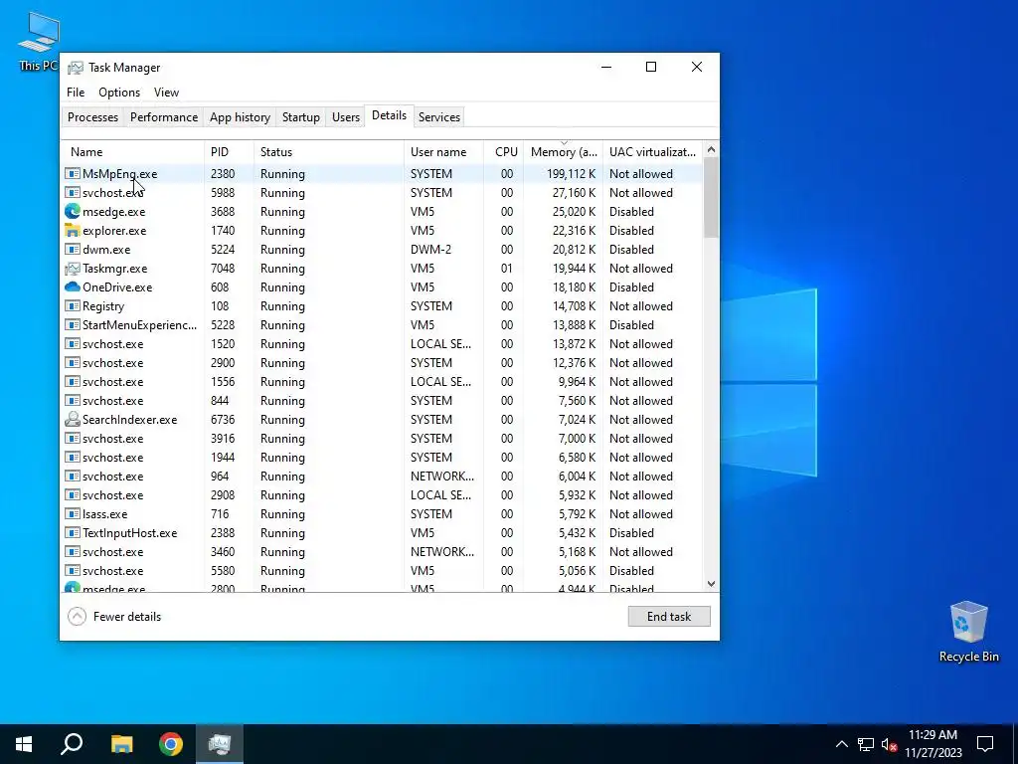The width and height of the screenshot is (1018, 764).
Task: Switch to the Startup tab
Action: coord(300,117)
